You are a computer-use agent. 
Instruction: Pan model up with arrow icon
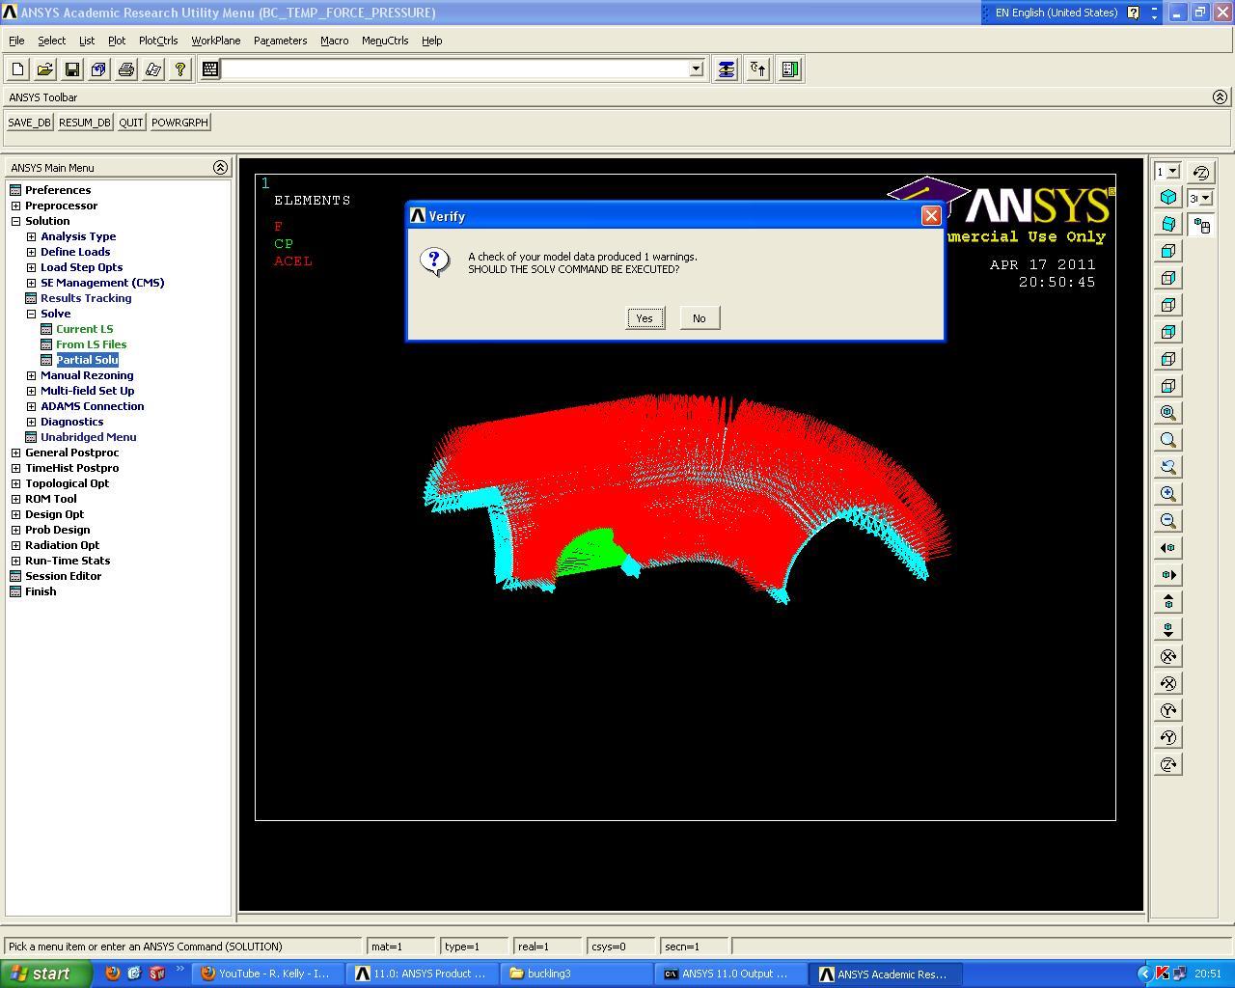(x=1168, y=602)
